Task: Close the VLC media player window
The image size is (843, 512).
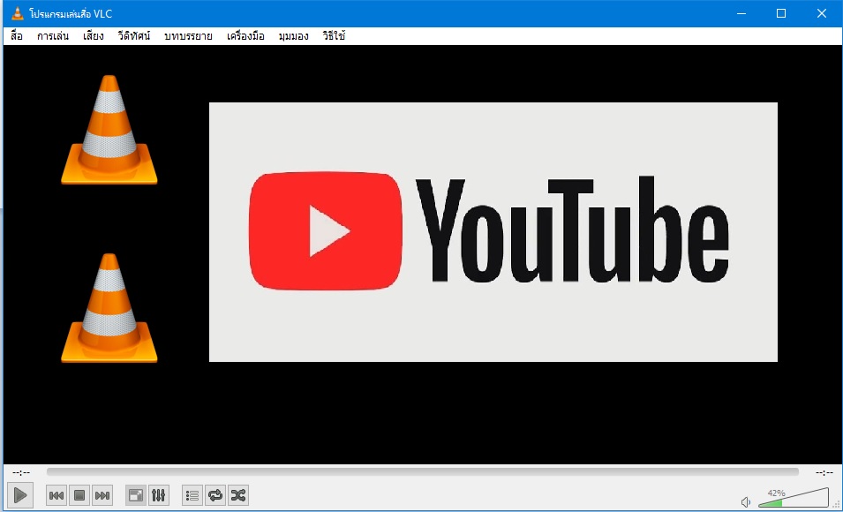Action: pos(822,13)
